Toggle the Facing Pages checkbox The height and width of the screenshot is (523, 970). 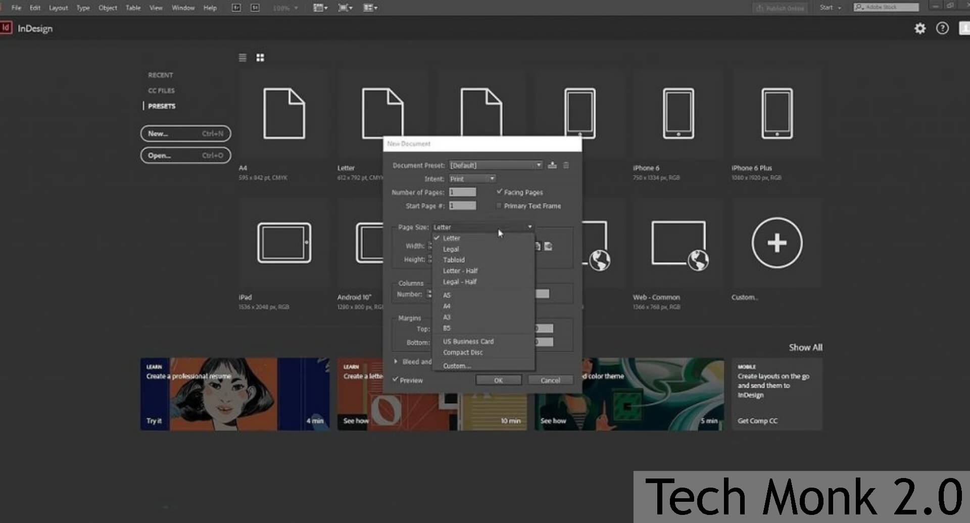tap(499, 192)
